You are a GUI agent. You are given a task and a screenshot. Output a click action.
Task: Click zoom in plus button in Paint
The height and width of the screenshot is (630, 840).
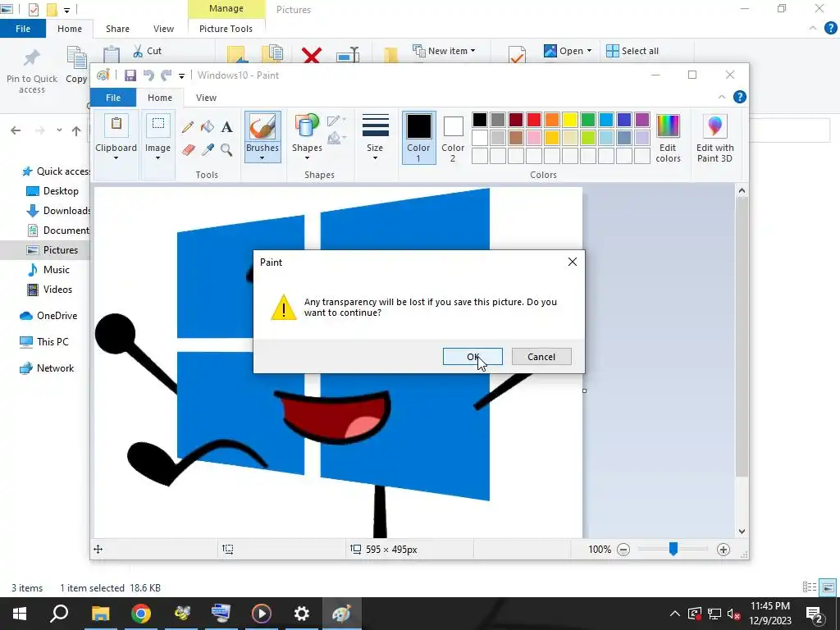[724, 549]
